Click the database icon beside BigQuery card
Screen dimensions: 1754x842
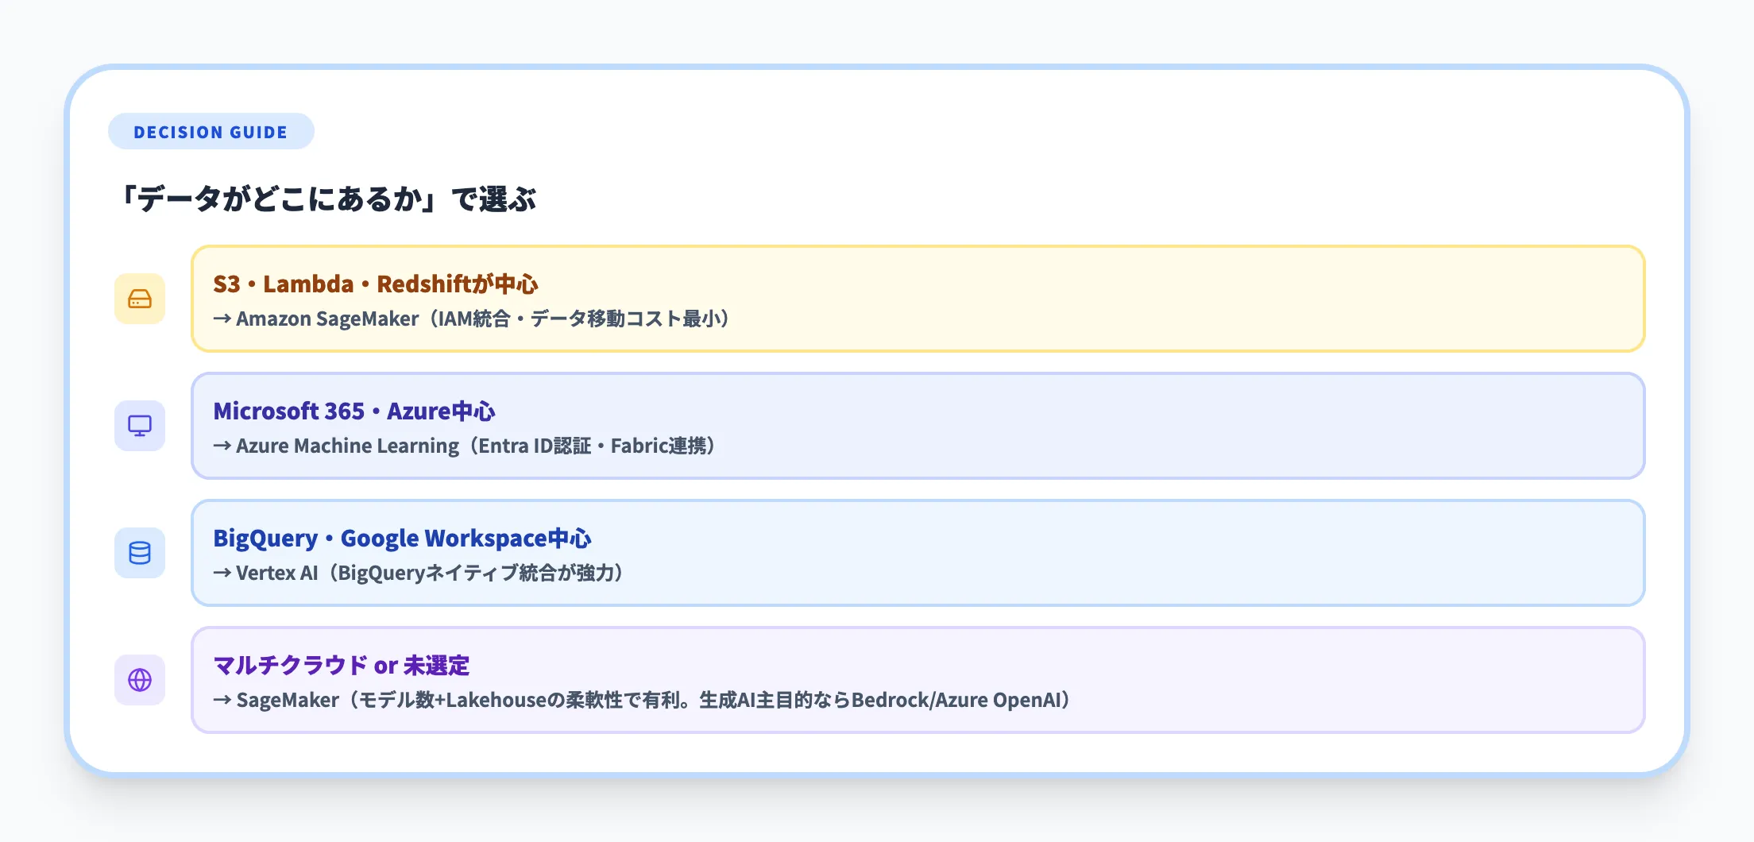click(x=140, y=553)
